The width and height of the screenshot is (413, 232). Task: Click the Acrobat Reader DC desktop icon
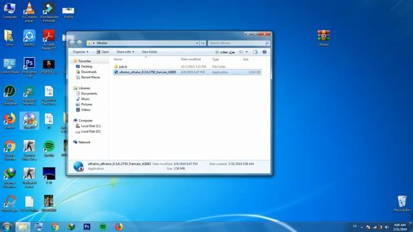pos(49,39)
